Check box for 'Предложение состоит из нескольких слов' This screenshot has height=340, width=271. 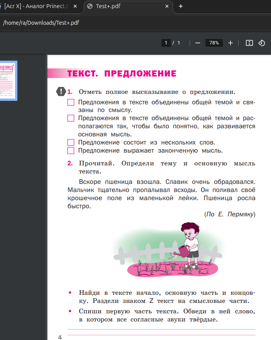[71, 143]
